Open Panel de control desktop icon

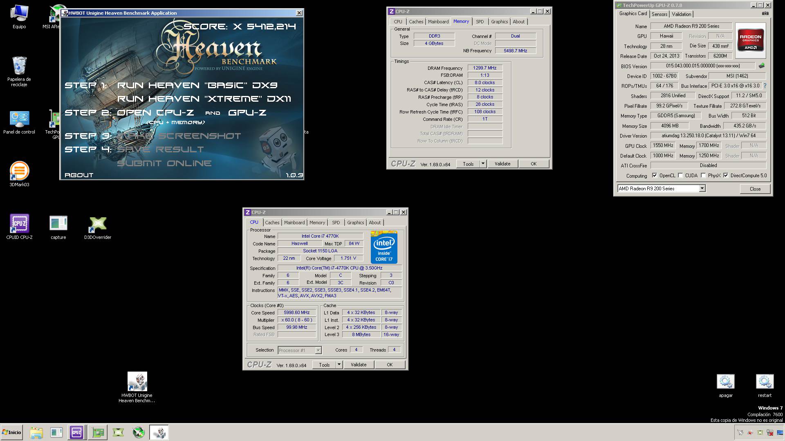click(19, 122)
